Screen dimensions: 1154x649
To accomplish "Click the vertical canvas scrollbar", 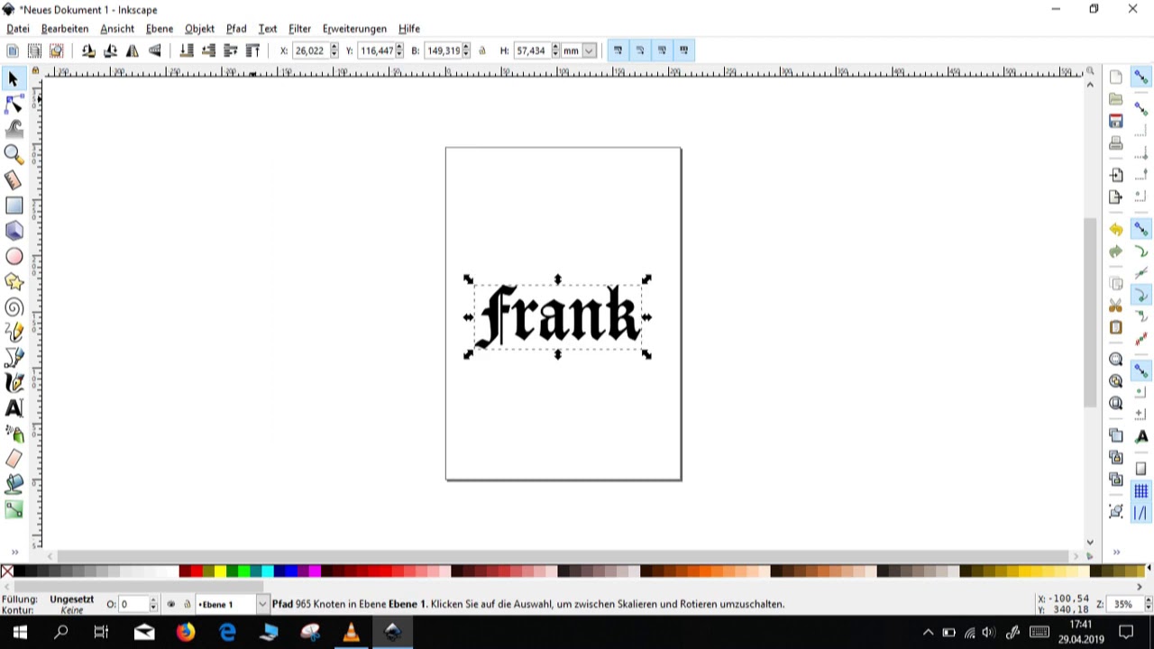I will pos(1090,313).
